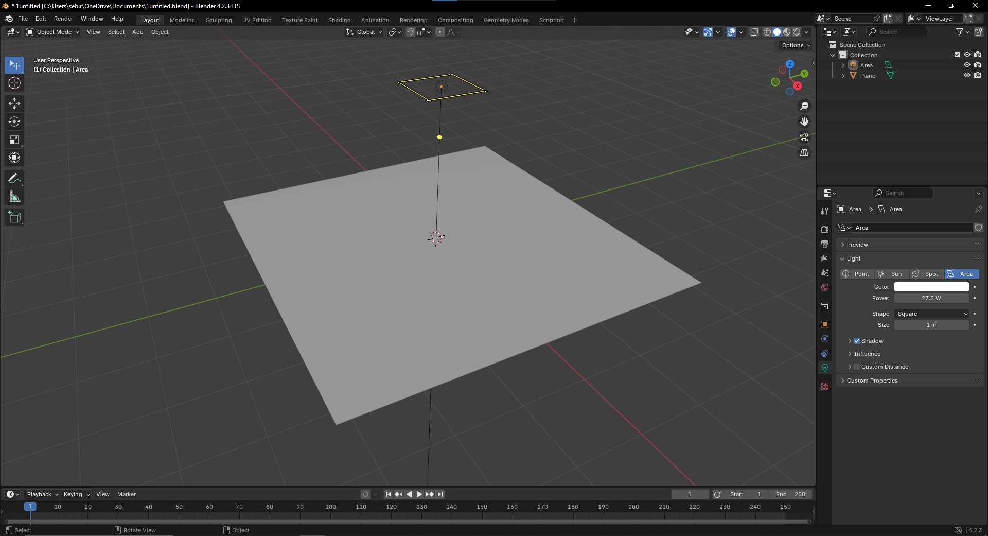Open the Render properties tab

click(x=824, y=229)
